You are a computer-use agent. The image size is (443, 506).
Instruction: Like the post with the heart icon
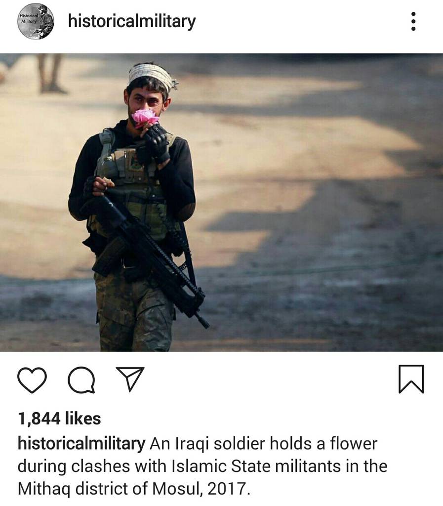32,380
